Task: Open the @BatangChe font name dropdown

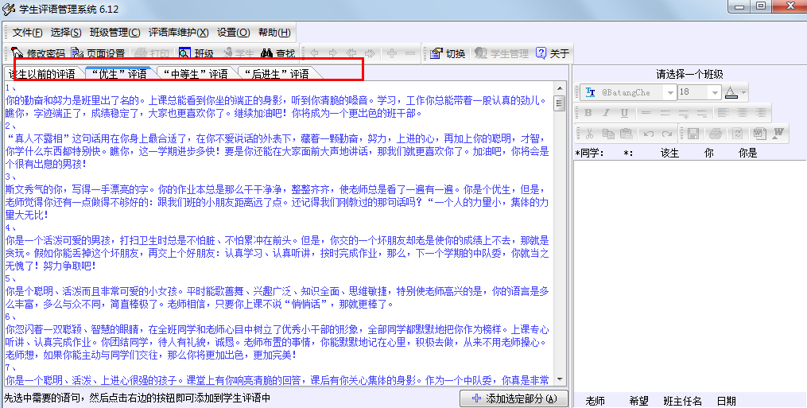Action: [x=669, y=92]
